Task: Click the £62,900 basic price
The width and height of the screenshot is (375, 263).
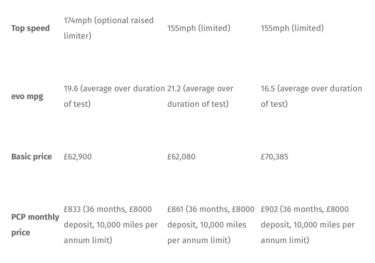Action: [x=78, y=157]
